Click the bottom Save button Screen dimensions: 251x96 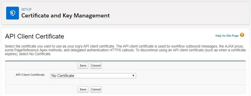83,89
